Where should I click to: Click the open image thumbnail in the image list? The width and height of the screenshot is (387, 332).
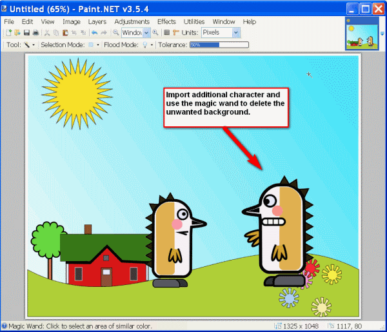click(x=362, y=34)
